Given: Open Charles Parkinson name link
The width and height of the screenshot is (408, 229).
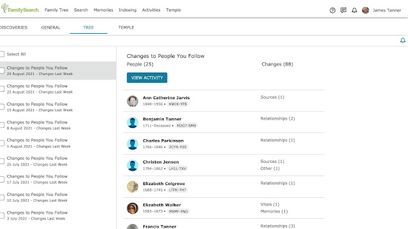Looking at the screenshot, I should pos(163,141).
